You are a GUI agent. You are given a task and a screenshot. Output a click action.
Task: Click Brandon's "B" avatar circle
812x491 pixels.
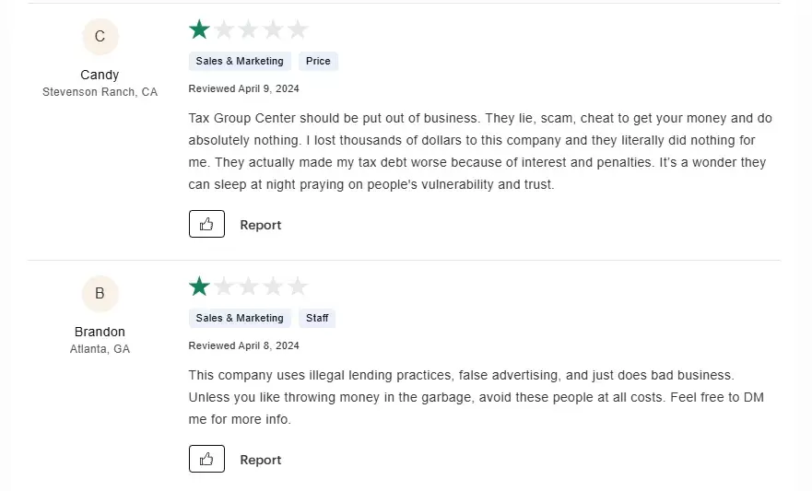coord(100,294)
